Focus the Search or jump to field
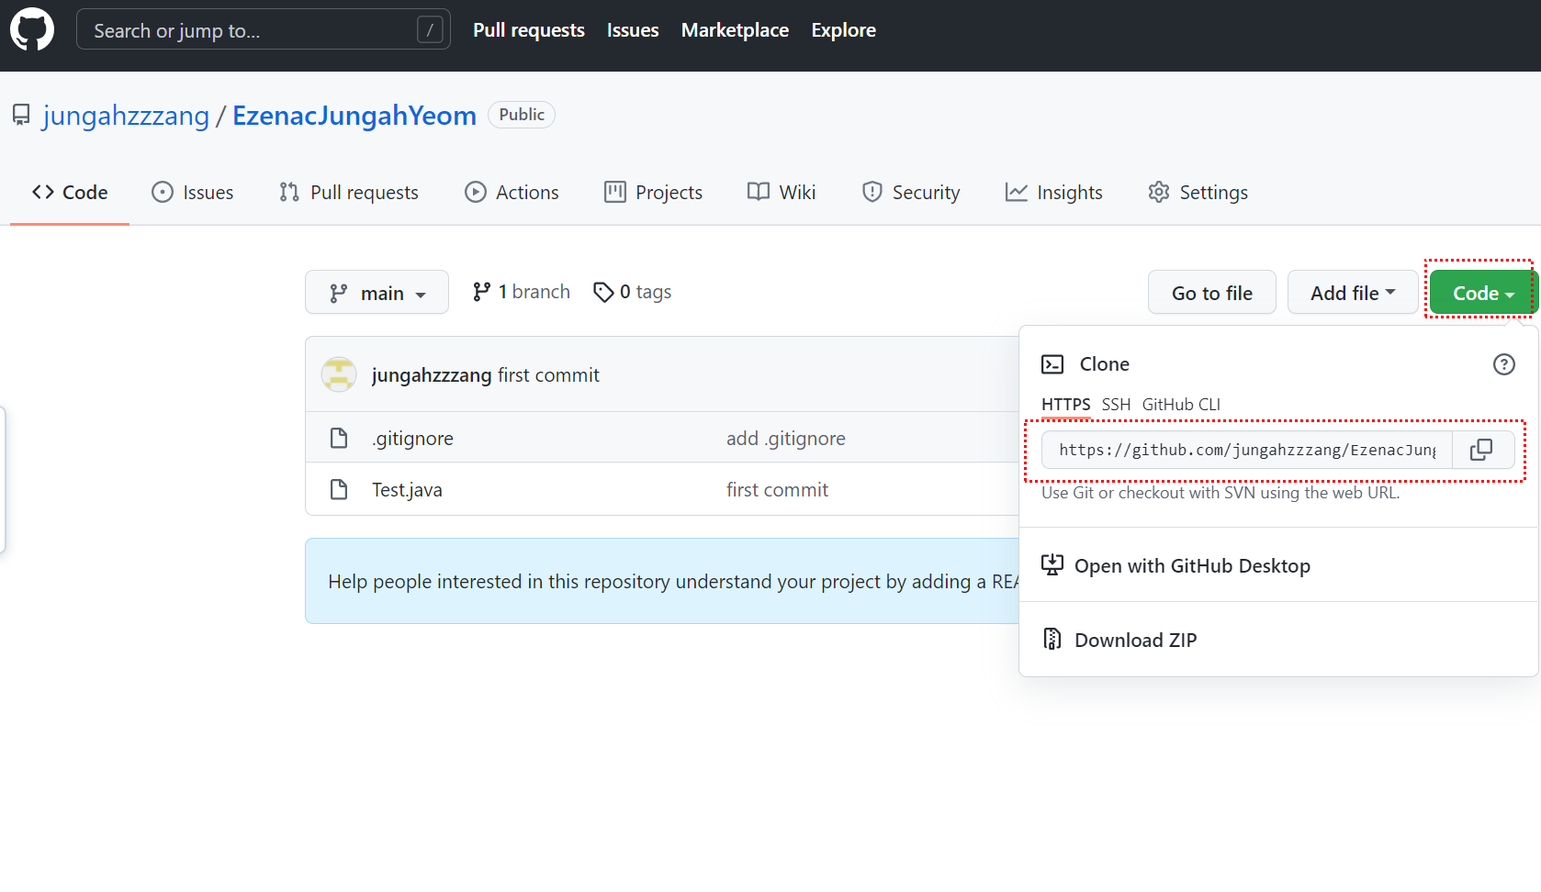The width and height of the screenshot is (1541, 892). tap(263, 30)
